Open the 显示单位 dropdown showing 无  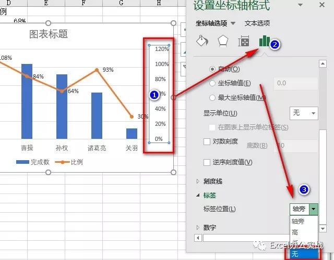[304, 113]
